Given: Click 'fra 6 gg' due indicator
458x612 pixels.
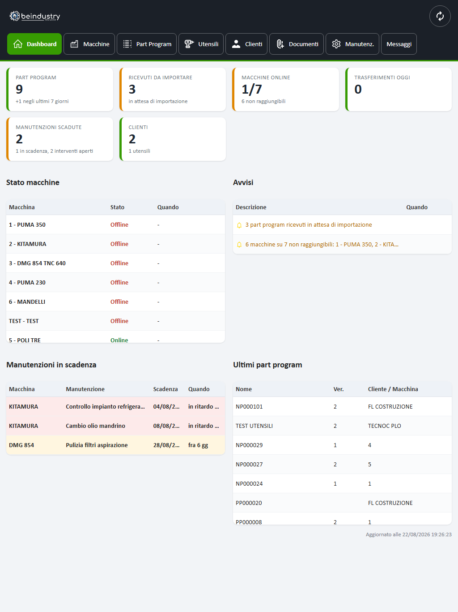Looking at the screenshot, I should pyautogui.click(x=198, y=445).
